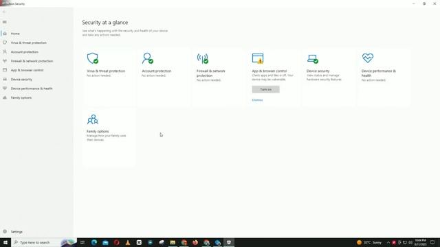Switch to Windows Security taskbar icon
This screenshot has height=247, width=440.
tap(229, 242)
